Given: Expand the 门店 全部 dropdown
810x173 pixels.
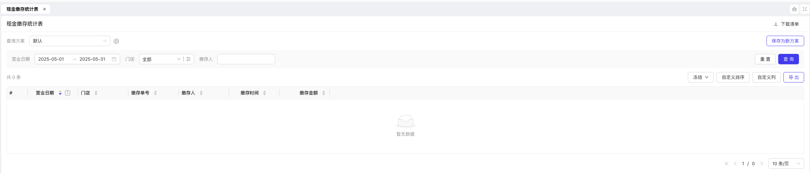Looking at the screenshot, I should tap(161, 59).
